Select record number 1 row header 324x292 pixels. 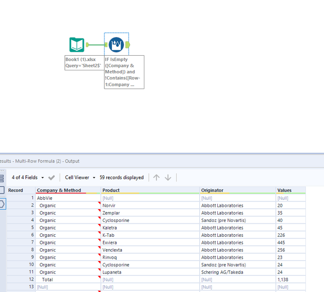[21, 198]
